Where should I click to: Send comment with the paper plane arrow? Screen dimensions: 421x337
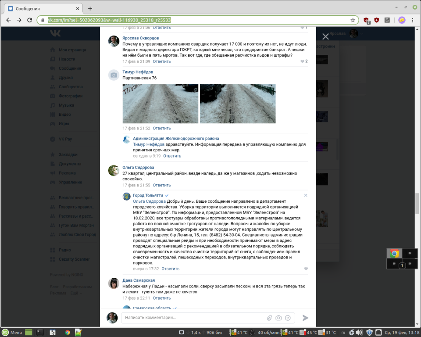[x=305, y=318]
